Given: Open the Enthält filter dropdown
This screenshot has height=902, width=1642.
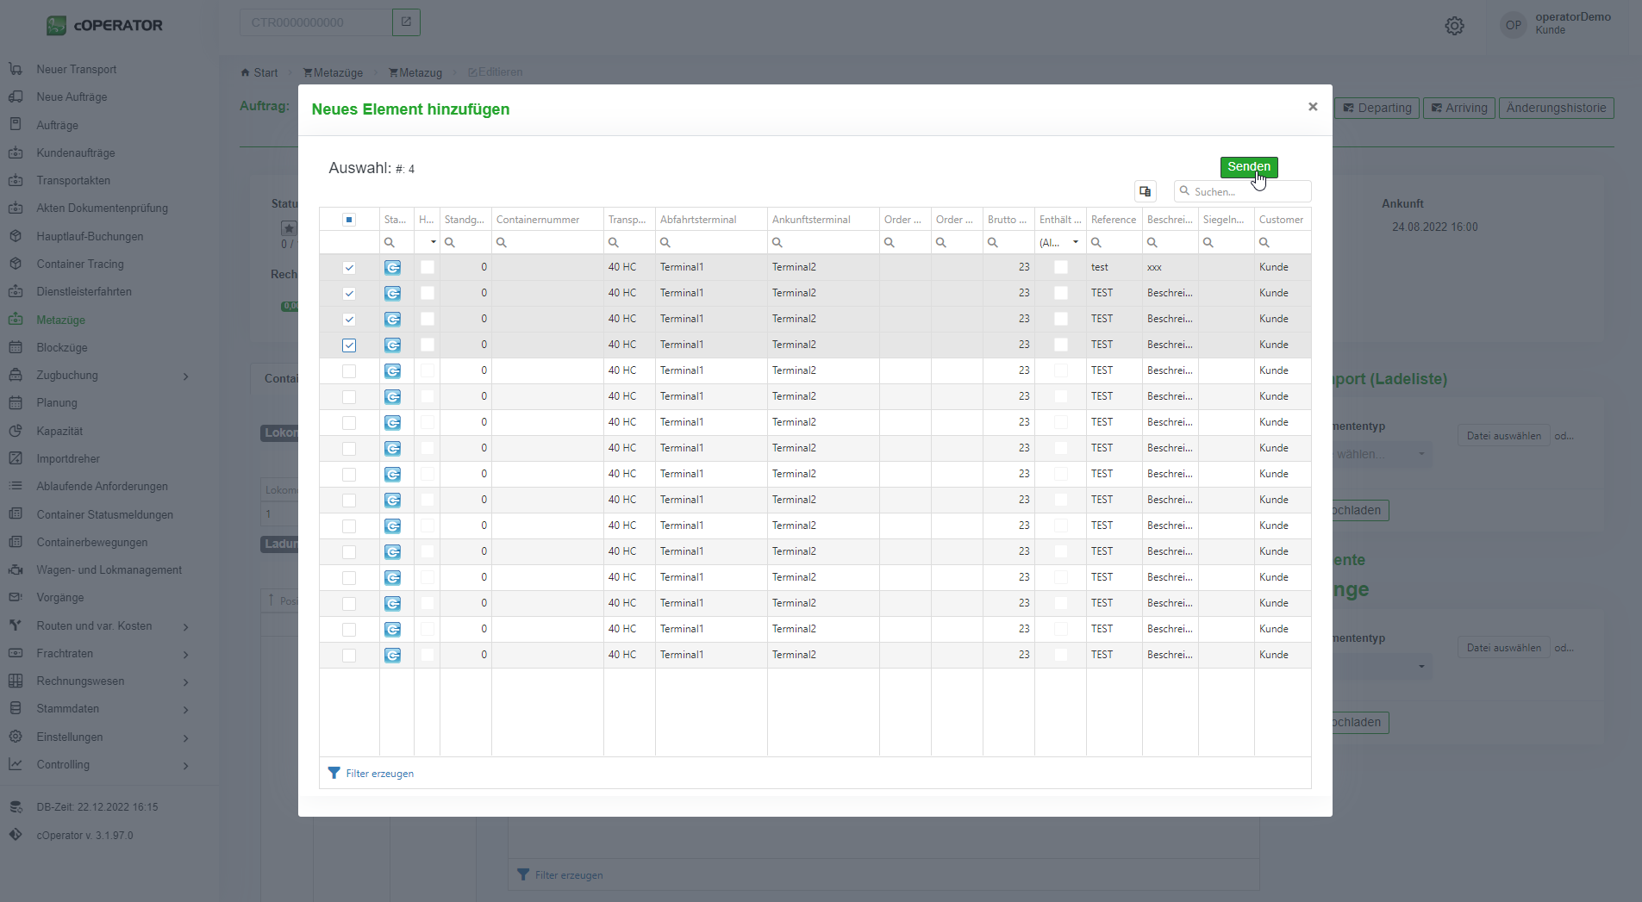Looking at the screenshot, I should pyautogui.click(x=1075, y=242).
